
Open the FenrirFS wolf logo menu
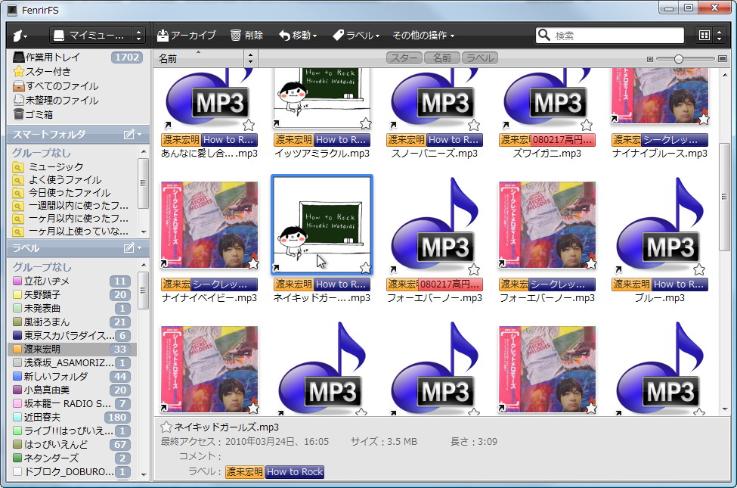tap(20, 36)
